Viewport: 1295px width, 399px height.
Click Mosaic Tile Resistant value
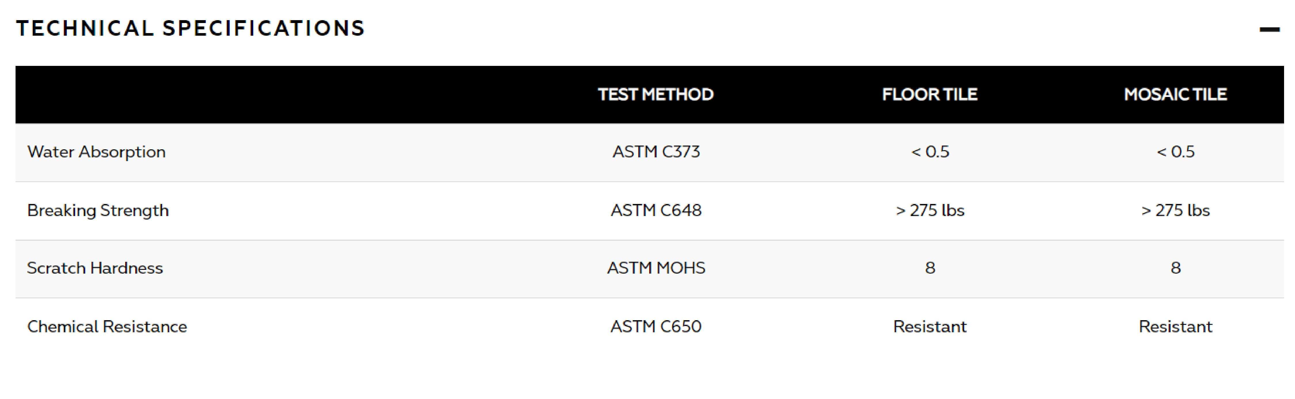point(1175,327)
